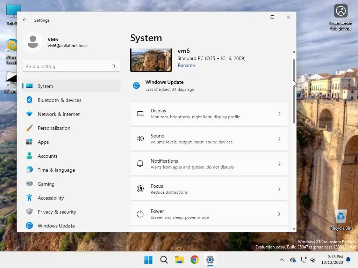Expand Display settings chevron

click(x=279, y=113)
